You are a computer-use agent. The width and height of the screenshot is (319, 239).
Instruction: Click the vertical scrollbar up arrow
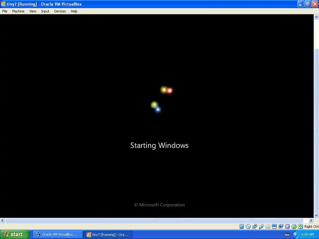(x=316, y=17)
